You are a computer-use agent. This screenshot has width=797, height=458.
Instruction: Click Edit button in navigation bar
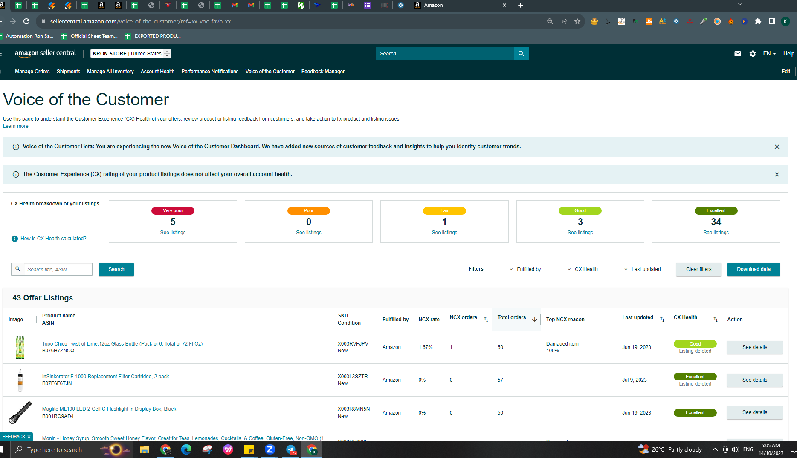[785, 72]
